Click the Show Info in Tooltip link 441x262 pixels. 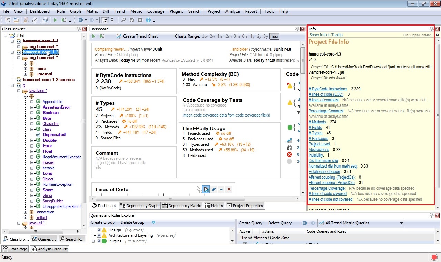pyautogui.click(x=326, y=35)
